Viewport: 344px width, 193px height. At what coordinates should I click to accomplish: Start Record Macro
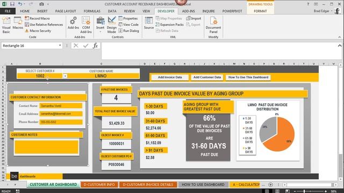(37, 18)
